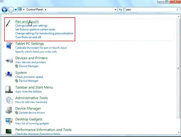Clear the search box with the X
Screen dimensions: 181x137
pyautogui.click(x=177, y=10)
